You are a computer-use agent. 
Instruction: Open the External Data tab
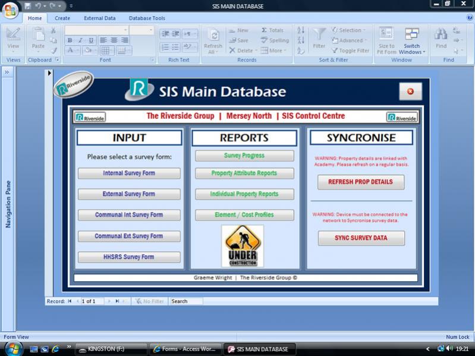point(100,18)
